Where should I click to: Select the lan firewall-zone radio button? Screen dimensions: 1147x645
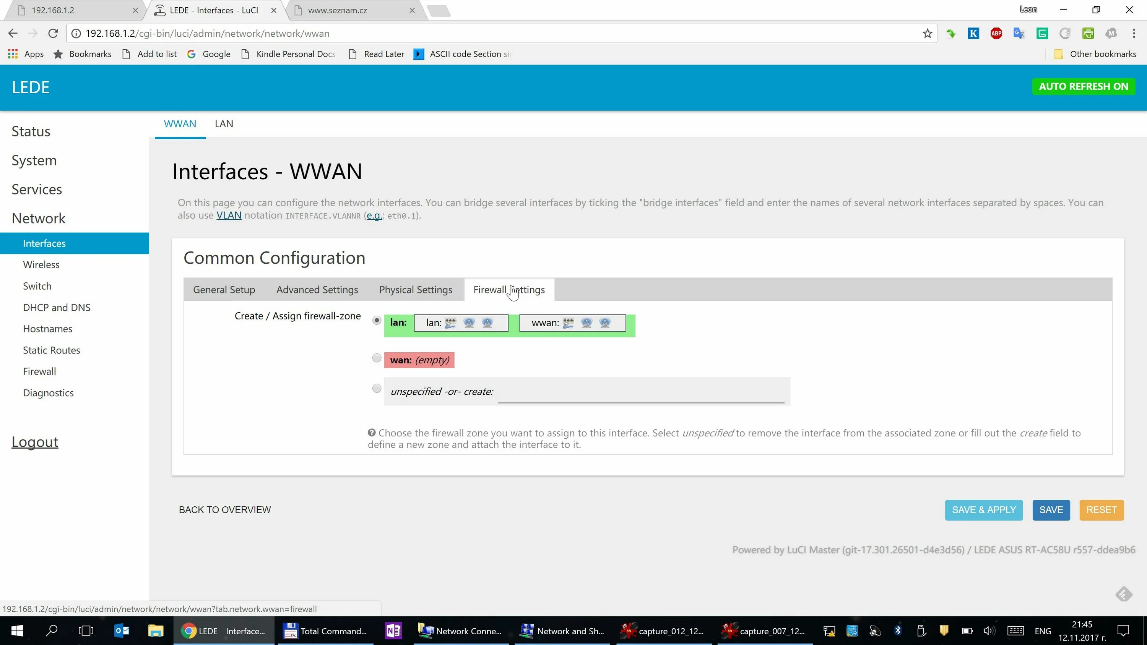[377, 321]
